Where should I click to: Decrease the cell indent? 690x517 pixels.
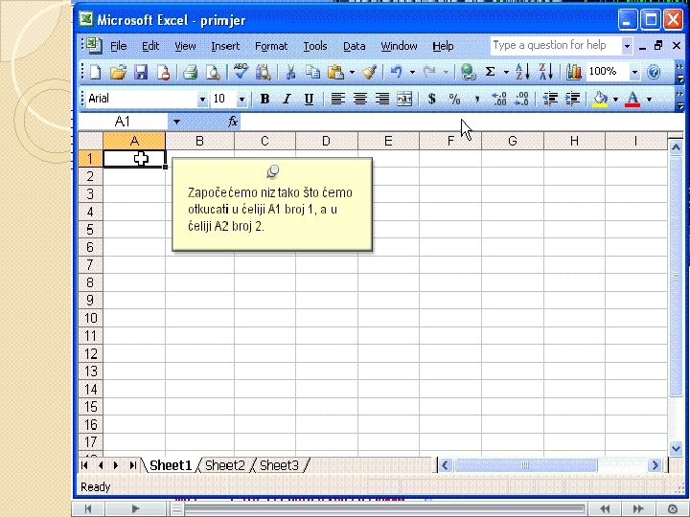(x=550, y=100)
